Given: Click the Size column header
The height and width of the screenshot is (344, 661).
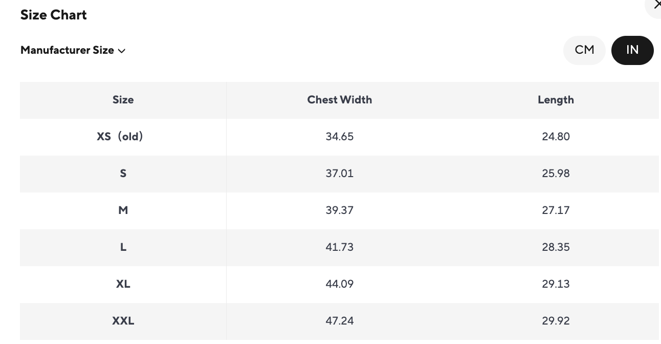Looking at the screenshot, I should point(123,100).
